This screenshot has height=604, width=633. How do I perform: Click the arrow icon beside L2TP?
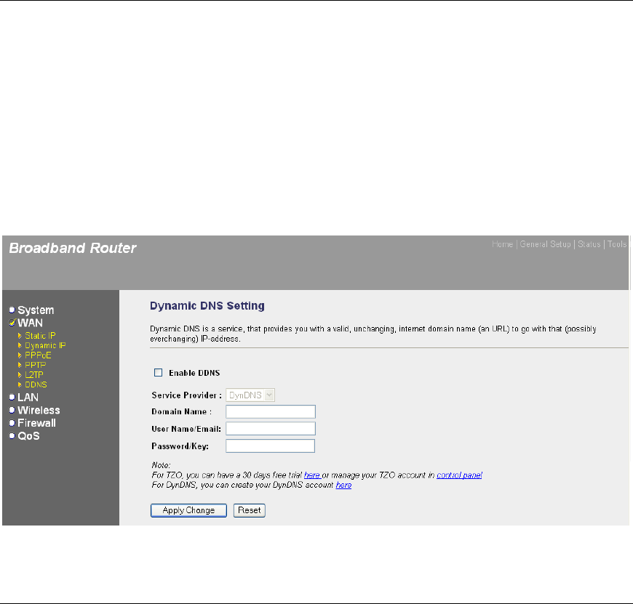pyautogui.click(x=20, y=374)
